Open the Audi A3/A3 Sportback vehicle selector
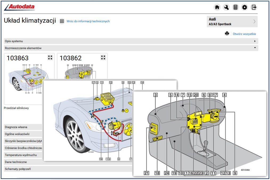 point(232,22)
